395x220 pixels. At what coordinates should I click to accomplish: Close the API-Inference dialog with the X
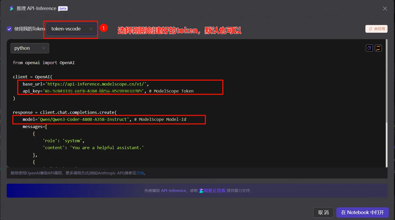385,8
